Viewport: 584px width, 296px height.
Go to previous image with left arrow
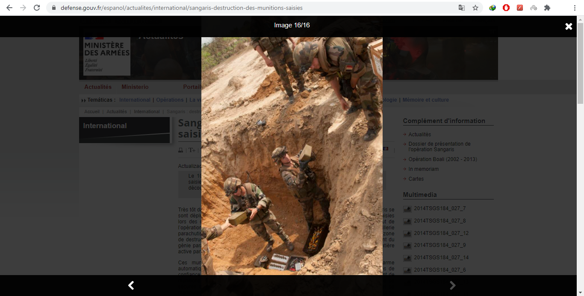pyautogui.click(x=131, y=285)
